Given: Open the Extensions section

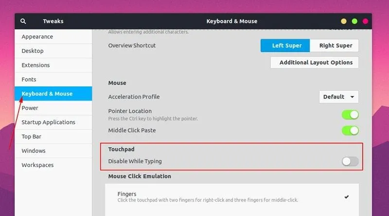Looking at the screenshot, I should click(x=35, y=65).
